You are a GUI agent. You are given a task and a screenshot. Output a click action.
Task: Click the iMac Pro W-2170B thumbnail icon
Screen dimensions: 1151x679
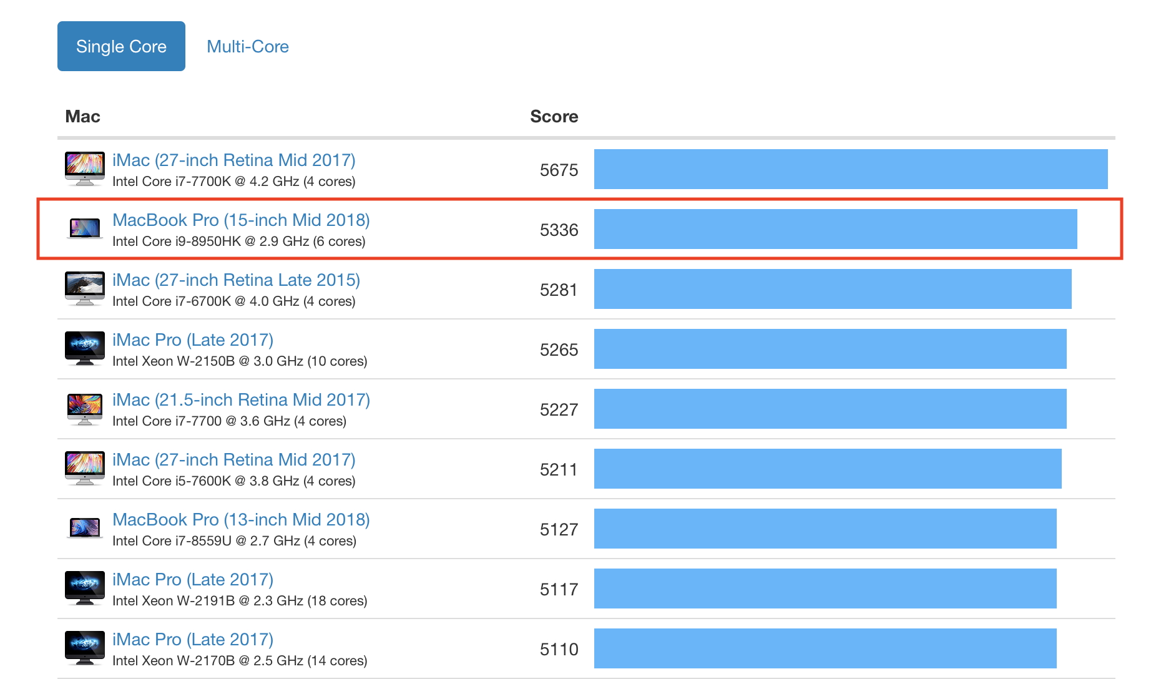85,648
